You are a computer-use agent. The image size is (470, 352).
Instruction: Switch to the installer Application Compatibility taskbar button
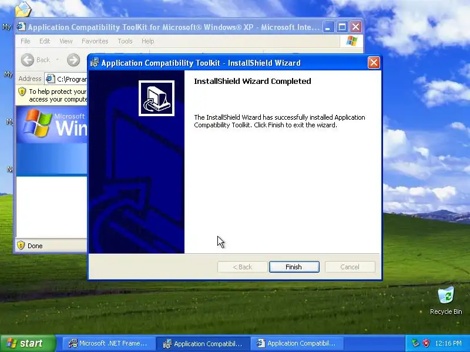pyautogui.click(x=203, y=343)
